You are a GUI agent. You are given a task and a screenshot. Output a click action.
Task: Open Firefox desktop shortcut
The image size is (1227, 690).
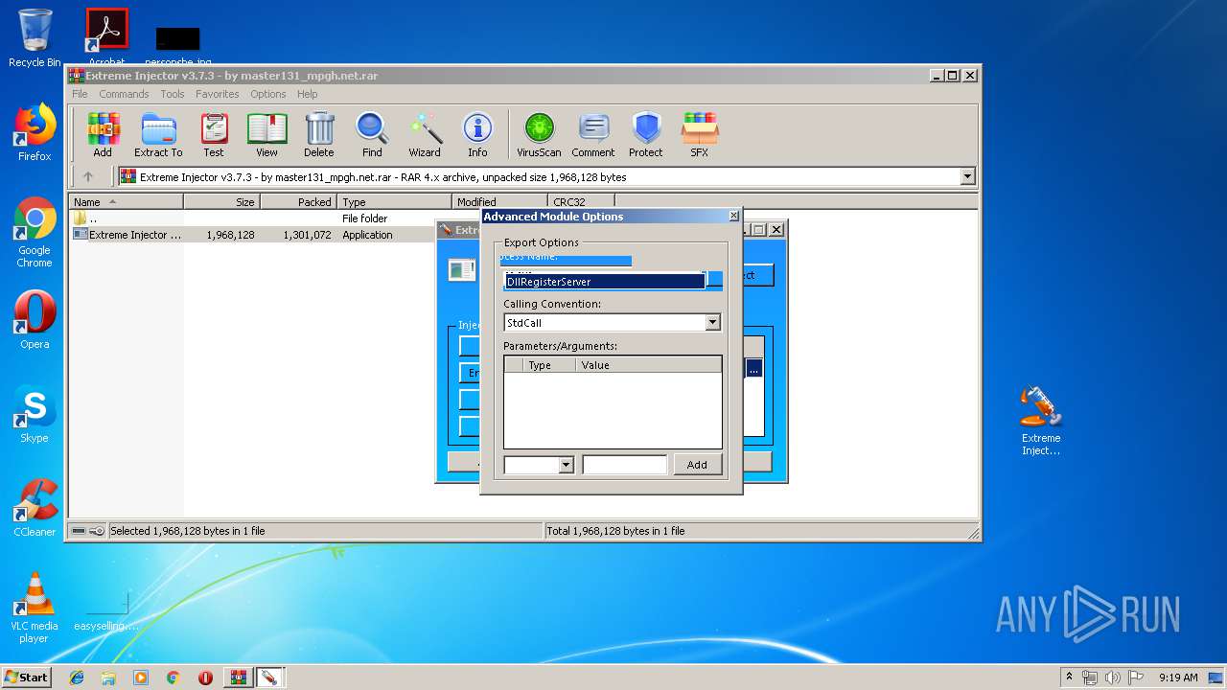point(35,132)
